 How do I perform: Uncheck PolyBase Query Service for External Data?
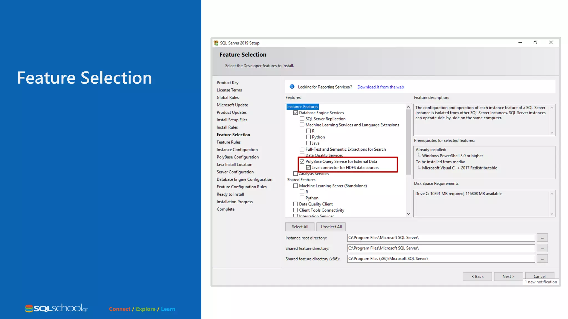[x=302, y=161]
